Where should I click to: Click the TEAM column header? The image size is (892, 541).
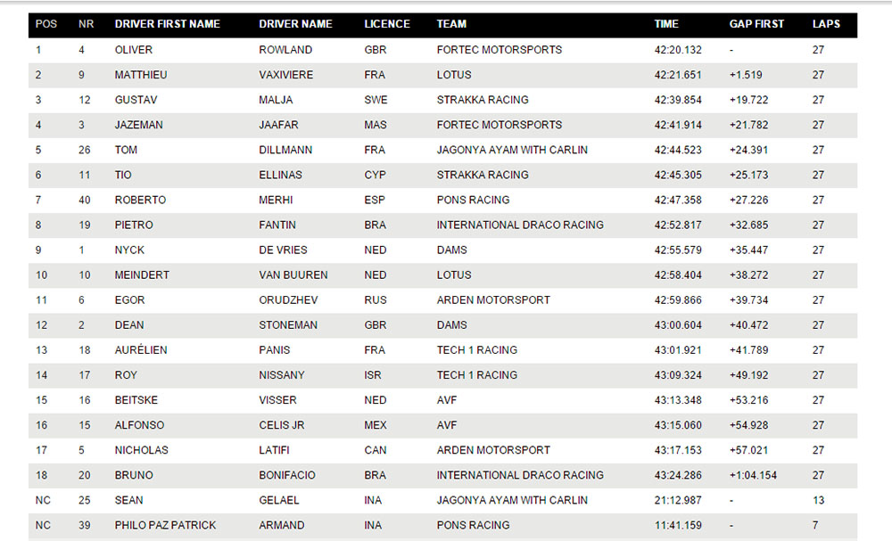click(451, 24)
